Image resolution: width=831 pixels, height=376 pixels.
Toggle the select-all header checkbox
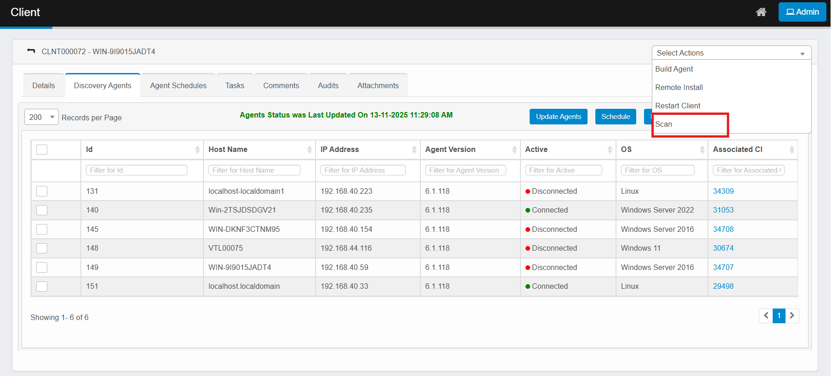pos(42,150)
